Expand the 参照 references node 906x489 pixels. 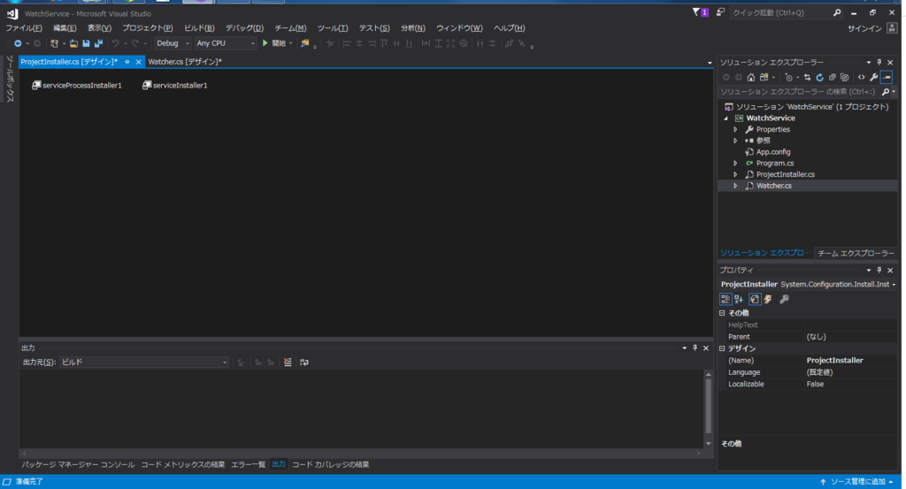coord(735,141)
